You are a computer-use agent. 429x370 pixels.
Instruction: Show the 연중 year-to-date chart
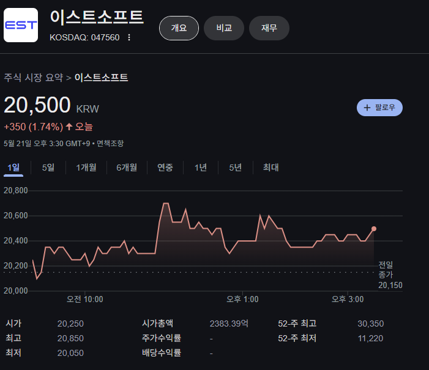click(165, 168)
